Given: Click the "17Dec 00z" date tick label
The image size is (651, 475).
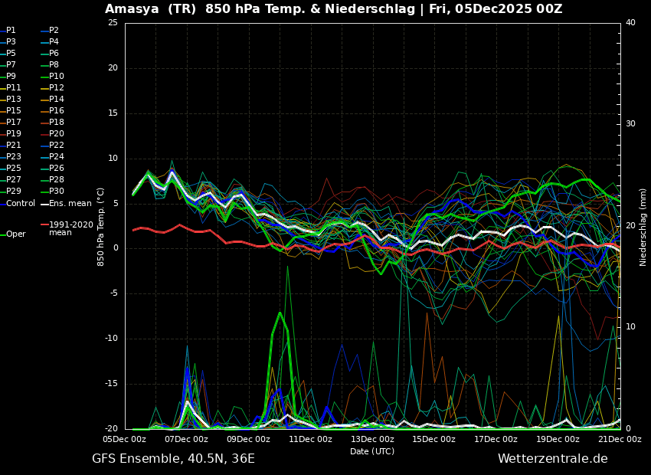Looking at the screenshot, I should 497,439.
